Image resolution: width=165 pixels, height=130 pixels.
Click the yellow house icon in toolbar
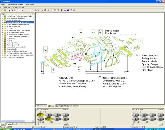point(2,10)
